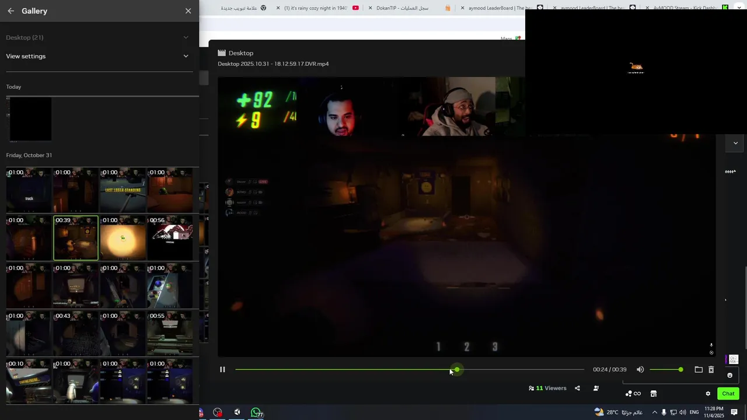Click the share icon beside Viewers

(577, 388)
